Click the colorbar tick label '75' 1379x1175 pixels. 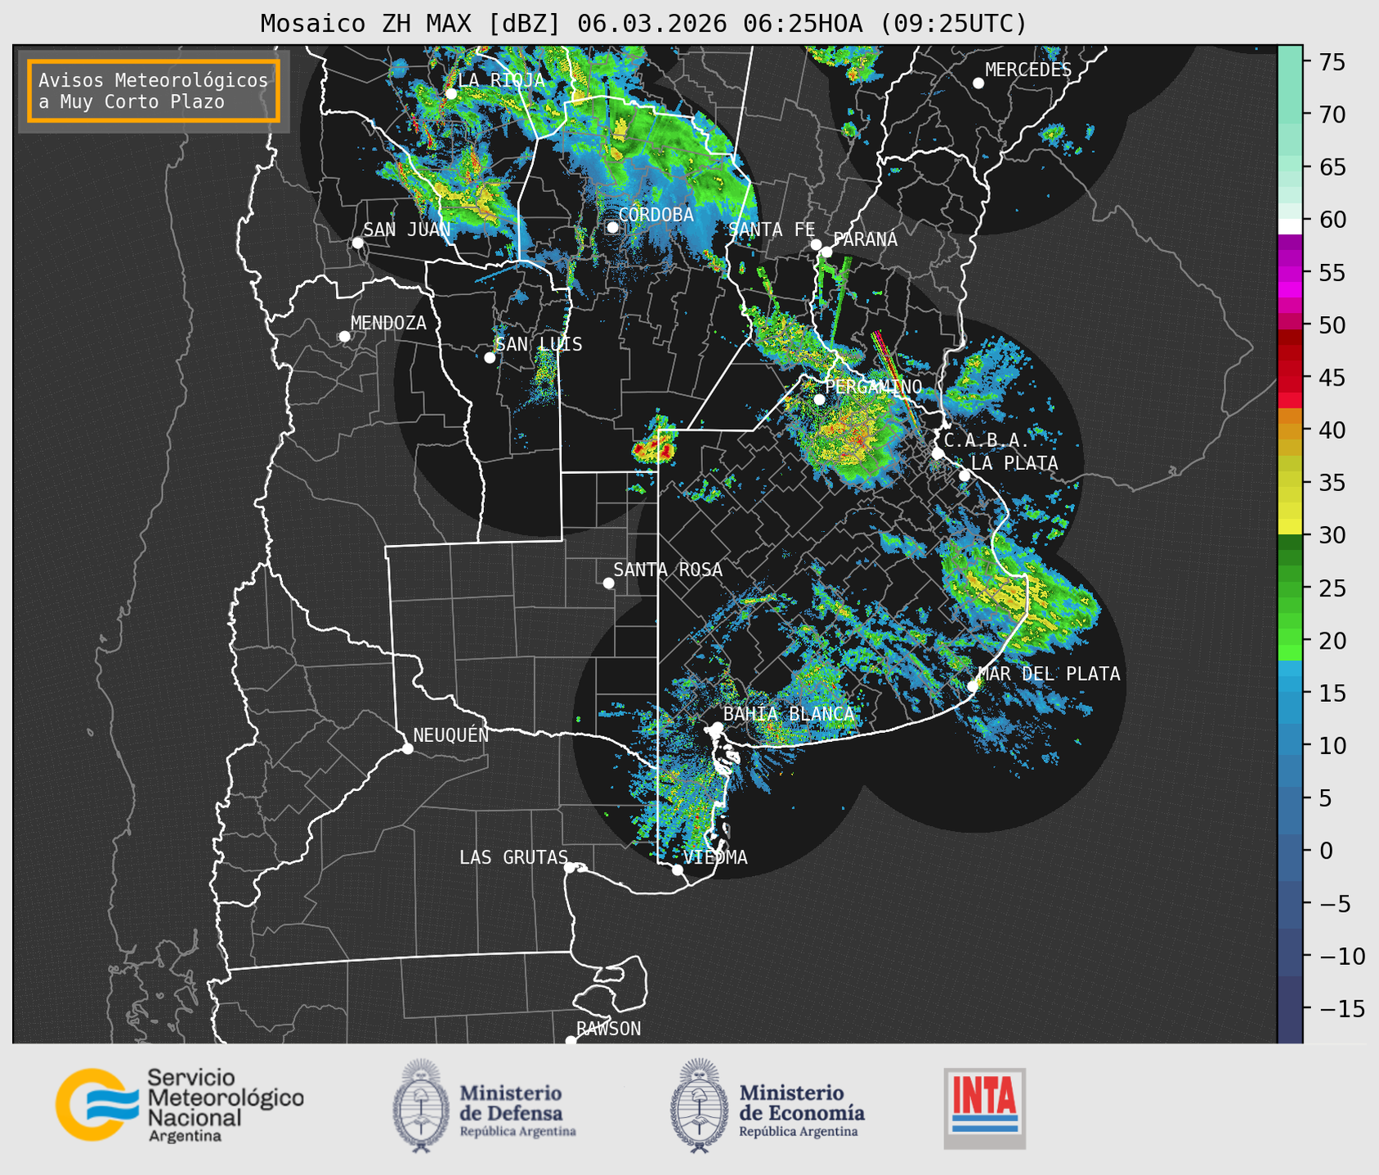click(x=1332, y=62)
